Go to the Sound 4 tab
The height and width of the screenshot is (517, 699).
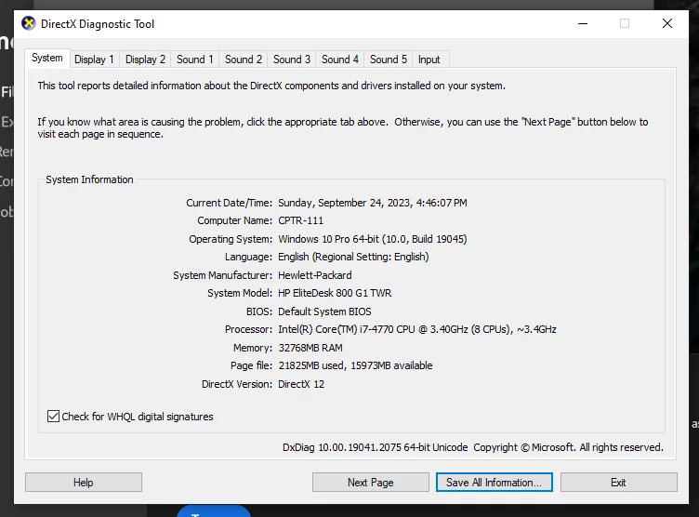[x=340, y=60]
